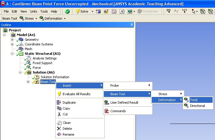
Task: Open the Deformation submenu entry
Action: (x=167, y=100)
